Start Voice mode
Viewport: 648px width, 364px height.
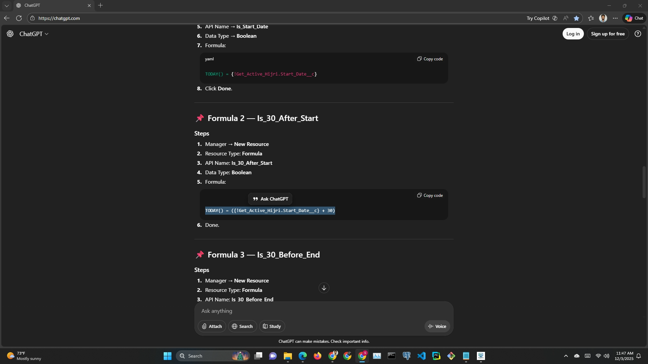pyautogui.click(x=437, y=326)
